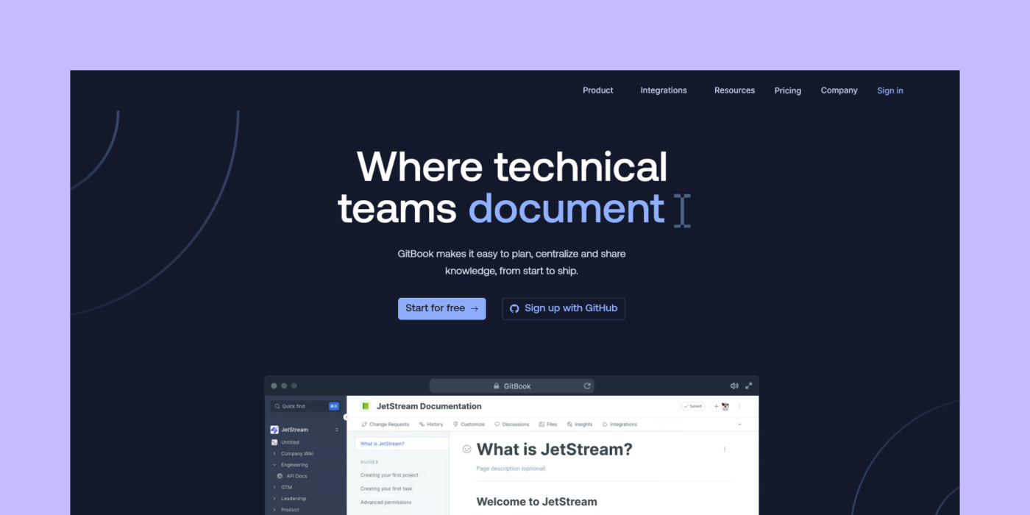The height and width of the screenshot is (515, 1030).
Task: Open the Insights view
Action: [580, 424]
